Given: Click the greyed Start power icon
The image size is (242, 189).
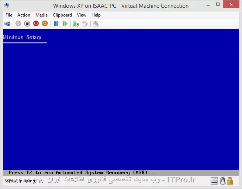Looking at the screenshot, I should coord(18,24).
